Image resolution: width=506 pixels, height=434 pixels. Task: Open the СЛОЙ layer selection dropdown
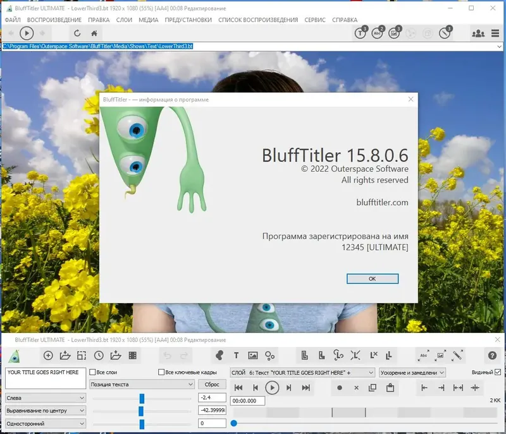coord(302,373)
